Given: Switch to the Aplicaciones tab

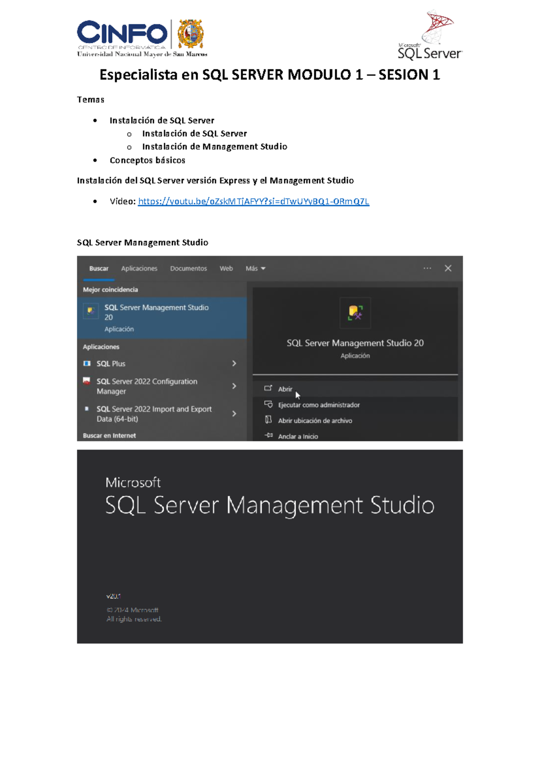Looking at the screenshot, I should pyautogui.click(x=139, y=269).
